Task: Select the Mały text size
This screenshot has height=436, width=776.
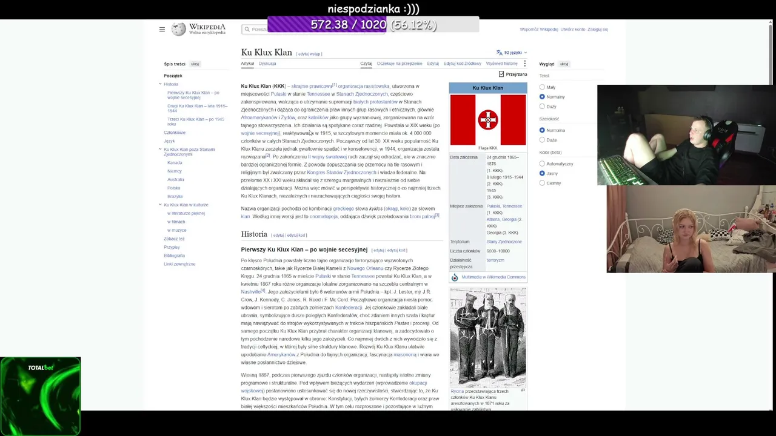Action: tap(542, 87)
